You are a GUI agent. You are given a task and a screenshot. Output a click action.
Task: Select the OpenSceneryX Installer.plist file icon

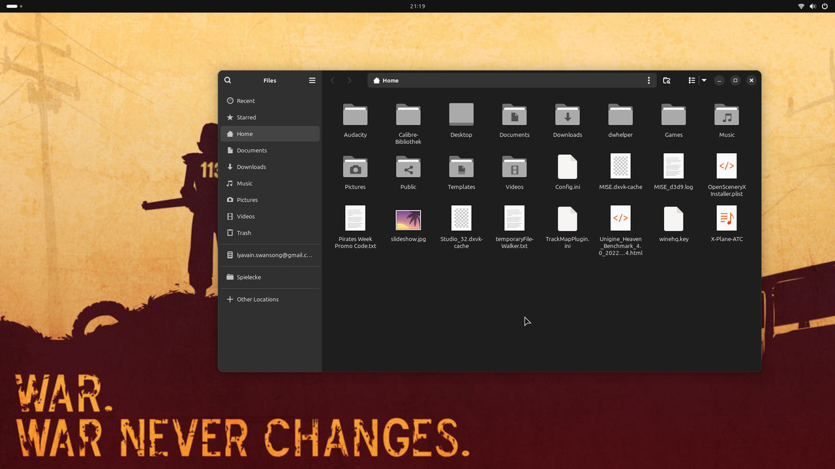727,166
